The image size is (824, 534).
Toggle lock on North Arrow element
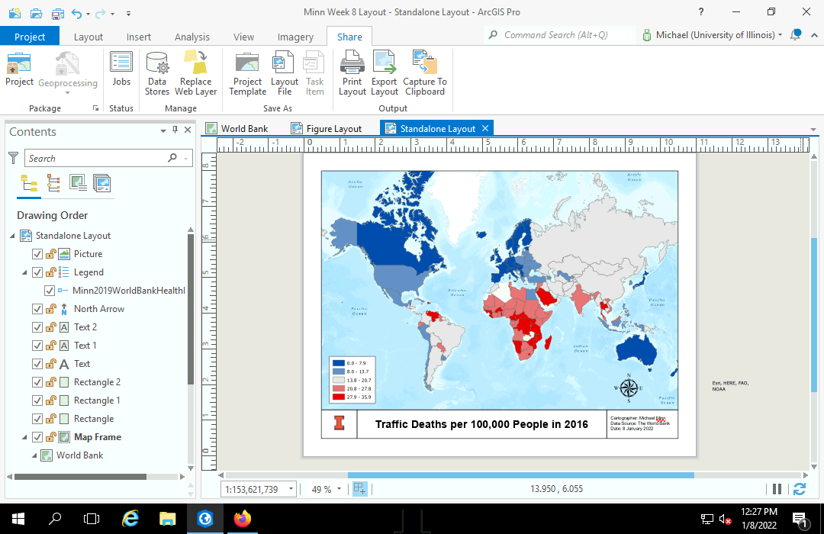[x=51, y=309]
